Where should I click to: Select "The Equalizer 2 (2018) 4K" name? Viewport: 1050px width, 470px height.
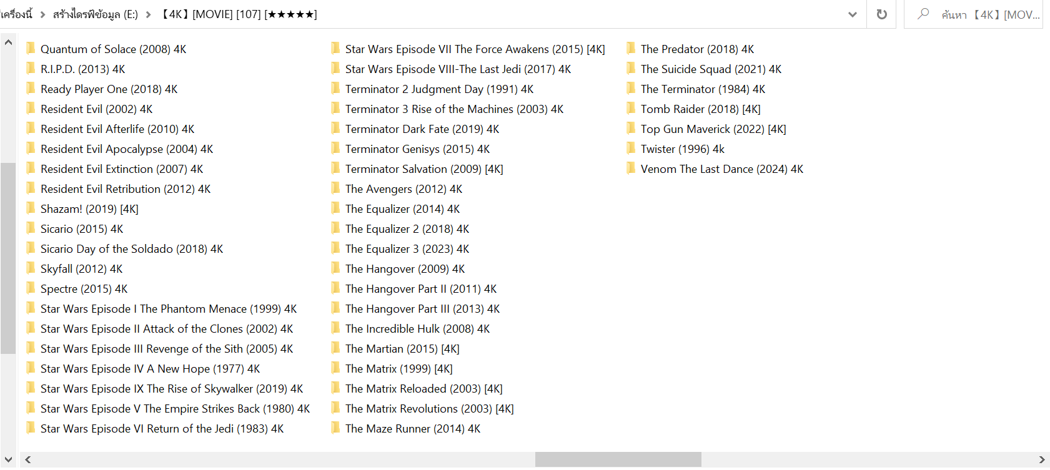pos(407,229)
